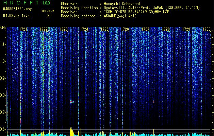
Task: Click the 0.7 kHz axis label
Action: click(x=3, y=112)
